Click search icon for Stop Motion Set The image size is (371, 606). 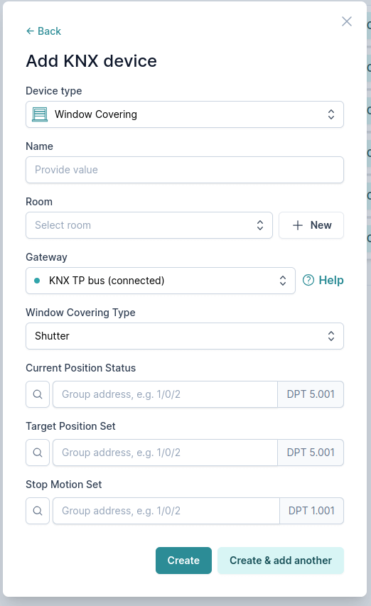coord(38,511)
